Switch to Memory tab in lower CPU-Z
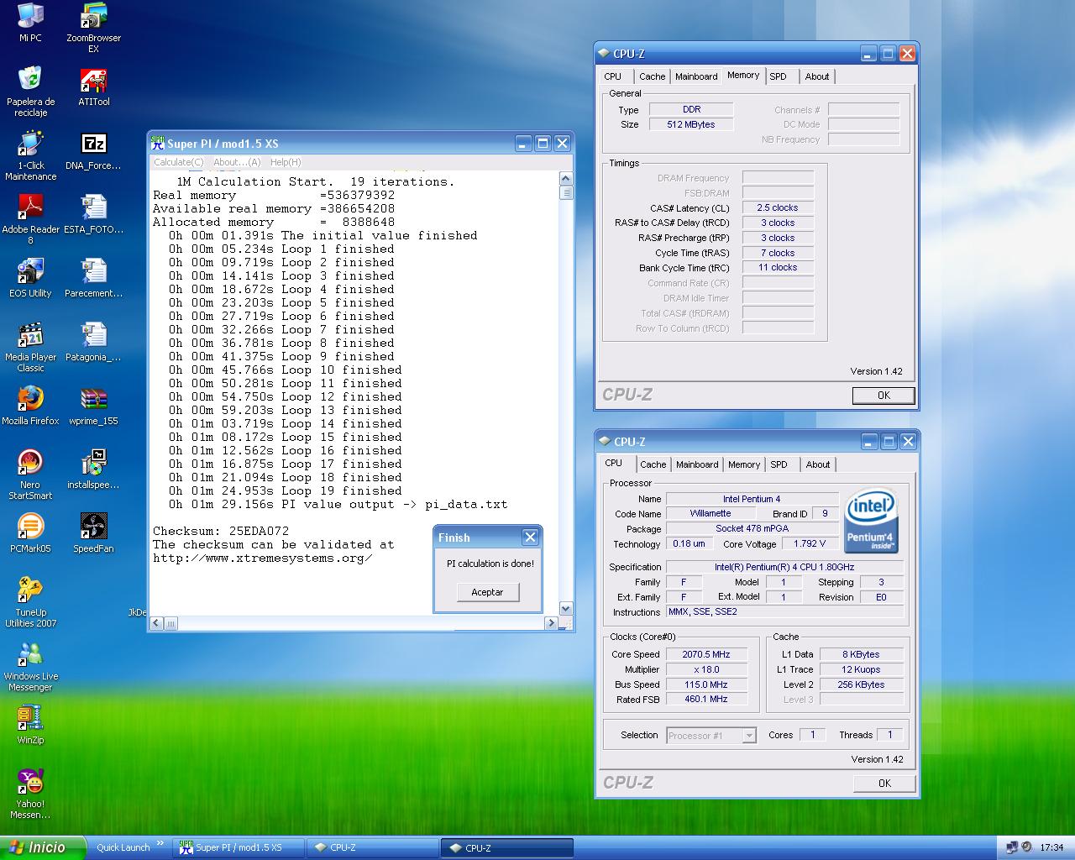The width and height of the screenshot is (1075, 860). [744, 464]
